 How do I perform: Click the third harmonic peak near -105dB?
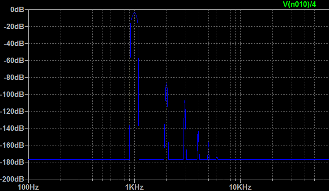click(x=185, y=100)
